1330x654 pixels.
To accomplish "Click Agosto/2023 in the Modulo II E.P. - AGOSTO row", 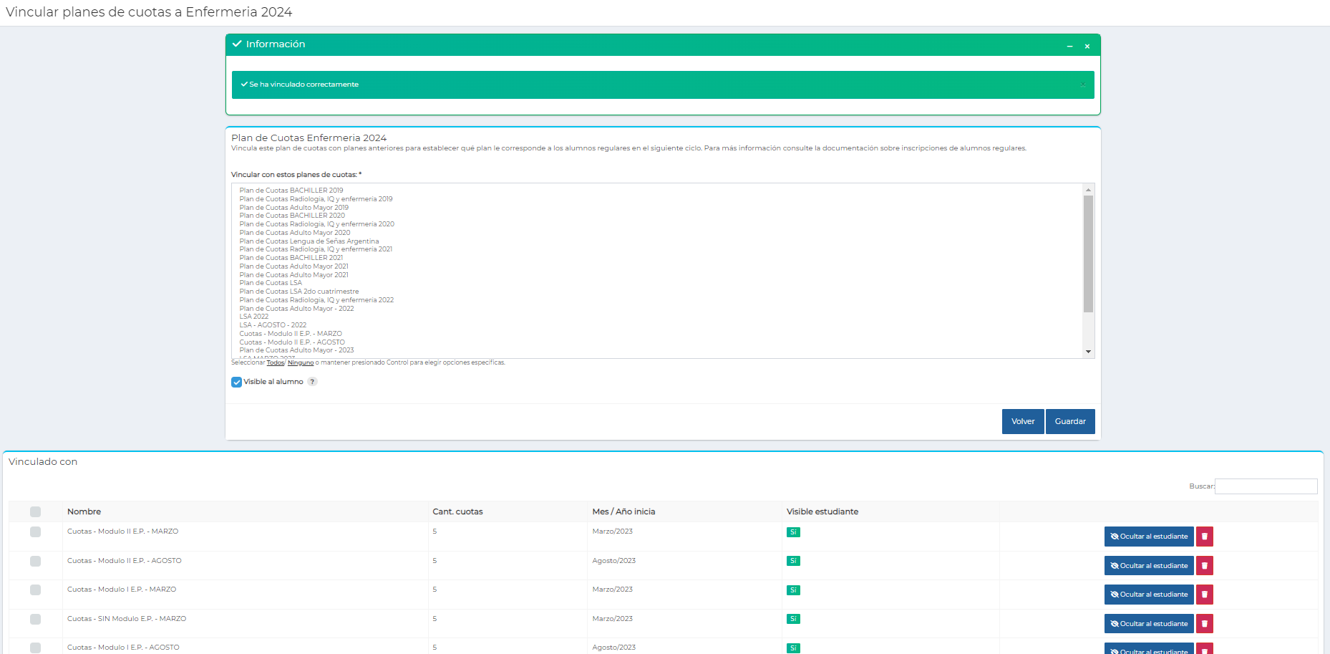I will 614,561.
